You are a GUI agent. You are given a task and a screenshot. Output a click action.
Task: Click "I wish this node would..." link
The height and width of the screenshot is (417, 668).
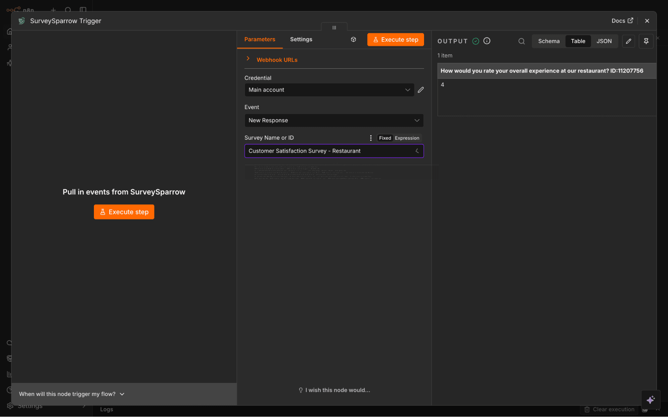click(x=334, y=390)
